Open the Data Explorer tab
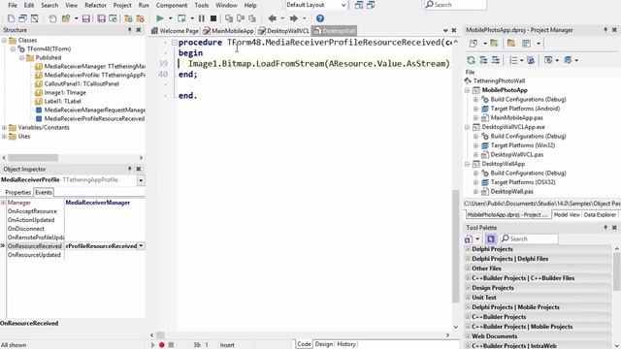The height and width of the screenshot is (349, 621). click(600, 215)
